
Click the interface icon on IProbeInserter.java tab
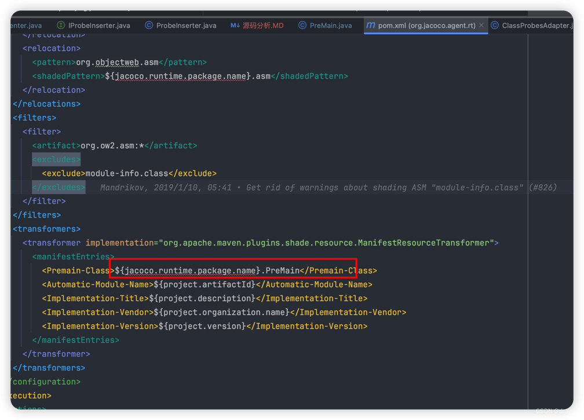tap(60, 25)
